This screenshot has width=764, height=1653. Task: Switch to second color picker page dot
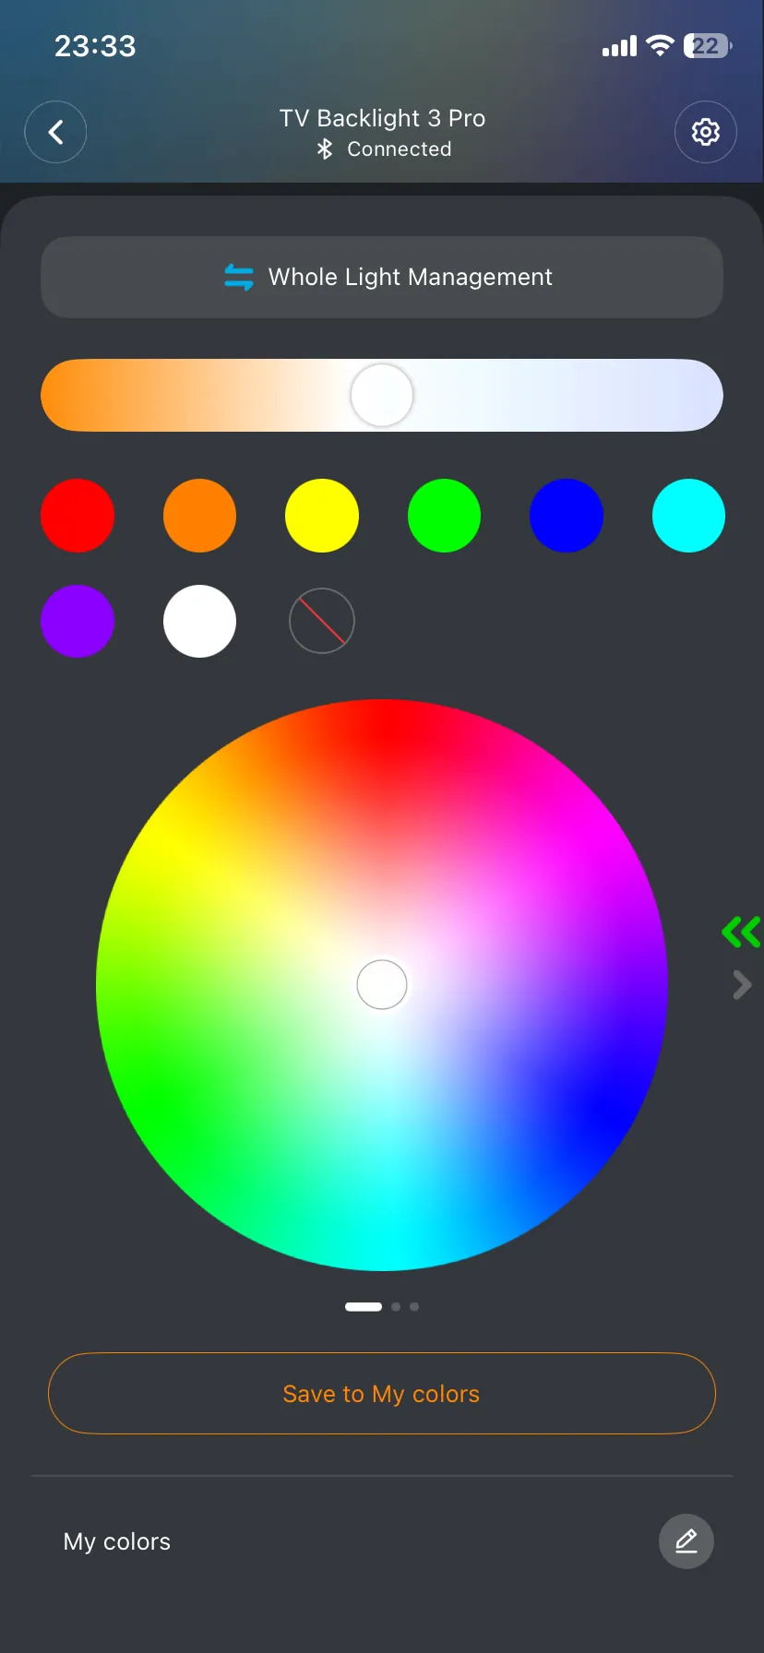[x=396, y=1306]
